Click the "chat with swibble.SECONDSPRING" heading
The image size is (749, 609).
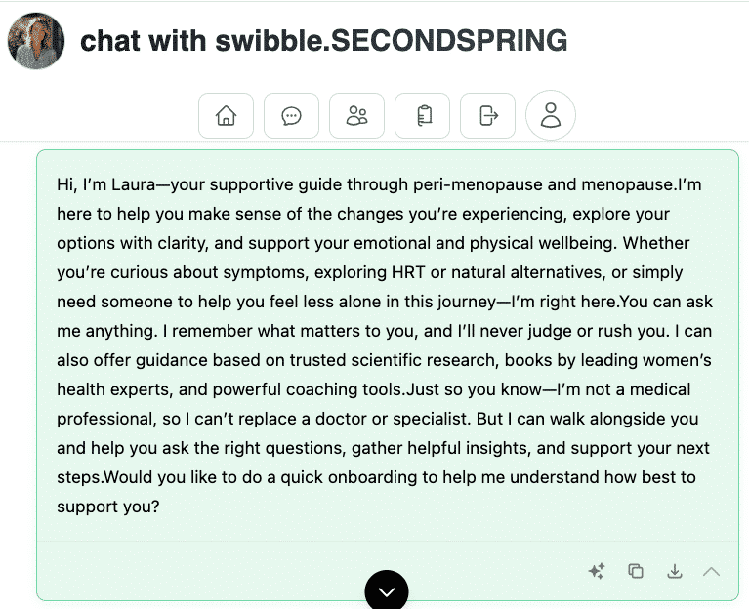click(x=323, y=41)
